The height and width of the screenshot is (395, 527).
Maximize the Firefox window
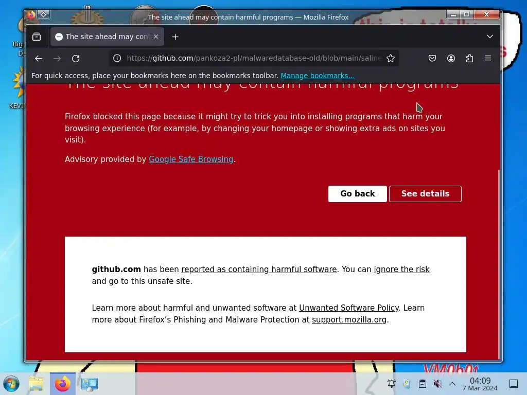467,14
